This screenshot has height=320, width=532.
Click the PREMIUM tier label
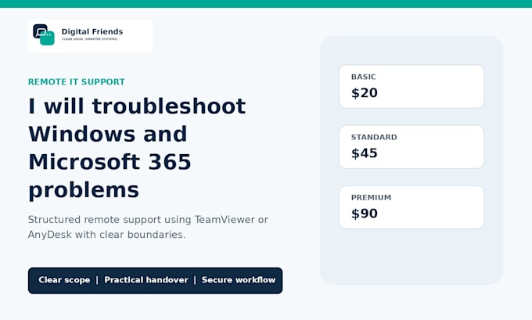371,197
